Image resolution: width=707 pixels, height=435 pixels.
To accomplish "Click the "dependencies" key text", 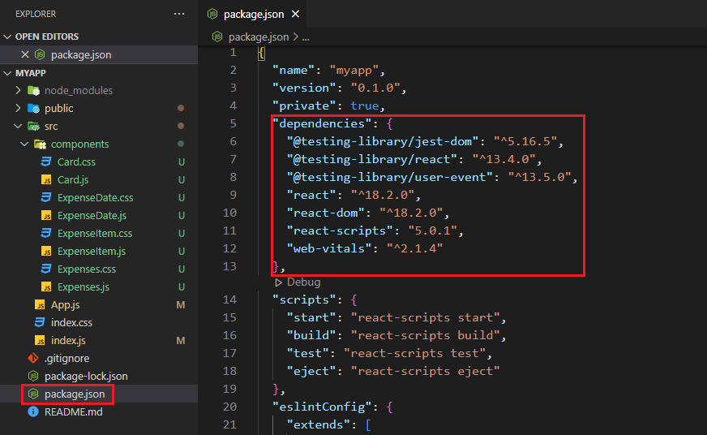I will point(323,123).
